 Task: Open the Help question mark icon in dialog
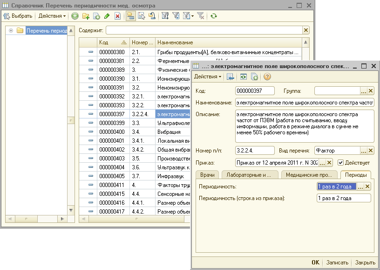[267, 76]
